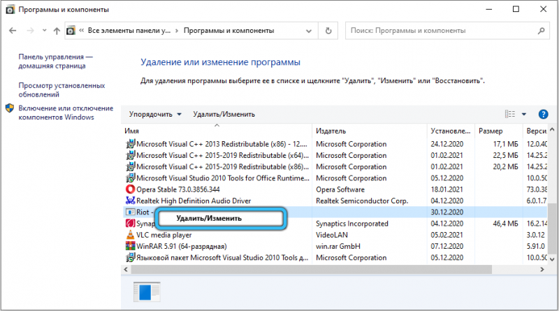Sort by the 'Имя' column header

(x=217, y=131)
